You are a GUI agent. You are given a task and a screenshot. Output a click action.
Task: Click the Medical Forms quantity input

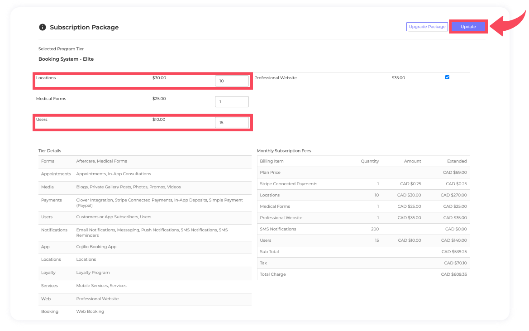pos(232,102)
